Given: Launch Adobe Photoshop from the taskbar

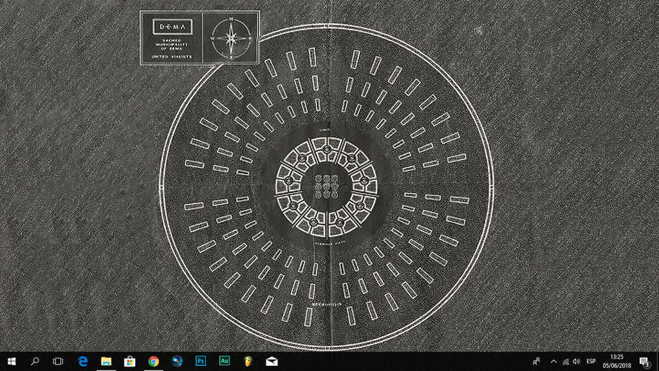Looking at the screenshot, I should (201, 361).
